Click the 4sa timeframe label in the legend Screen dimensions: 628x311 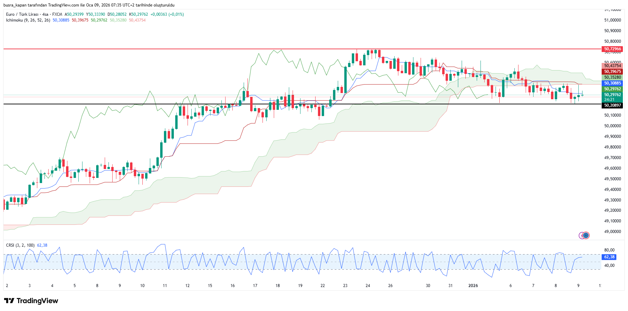click(45, 14)
